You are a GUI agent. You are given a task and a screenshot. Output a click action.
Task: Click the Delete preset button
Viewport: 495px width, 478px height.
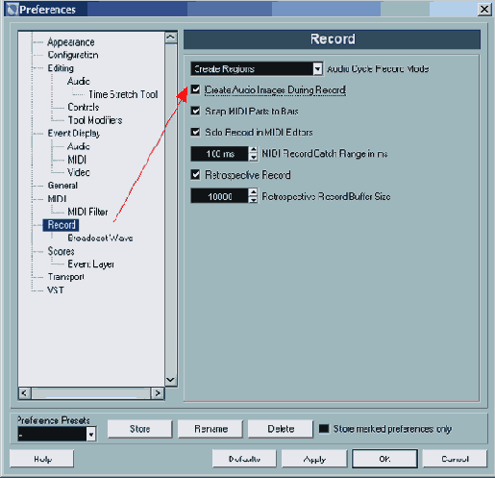coord(281,429)
